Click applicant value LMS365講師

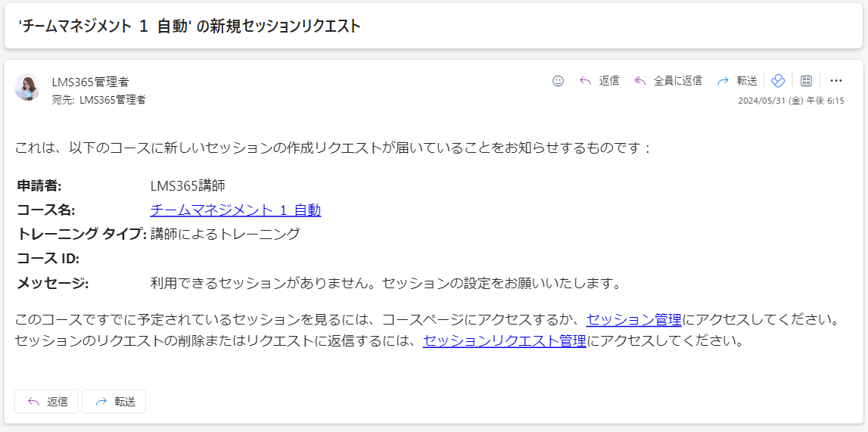tap(188, 185)
